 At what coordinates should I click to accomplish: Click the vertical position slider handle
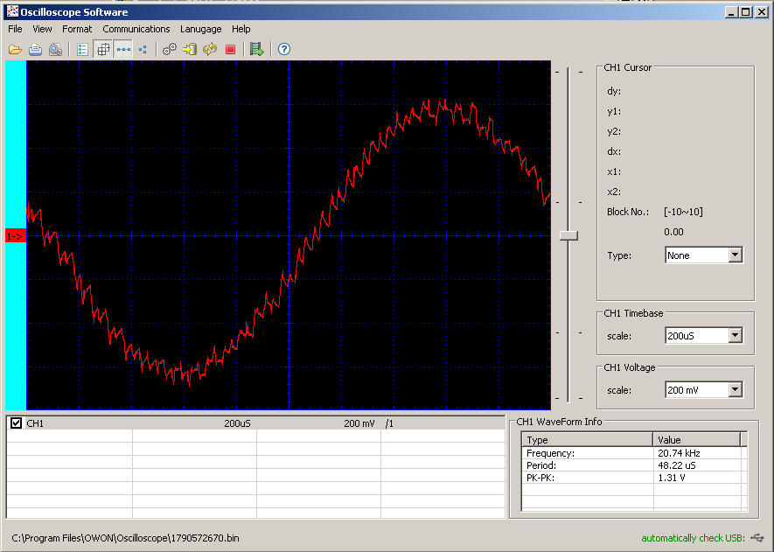(569, 235)
